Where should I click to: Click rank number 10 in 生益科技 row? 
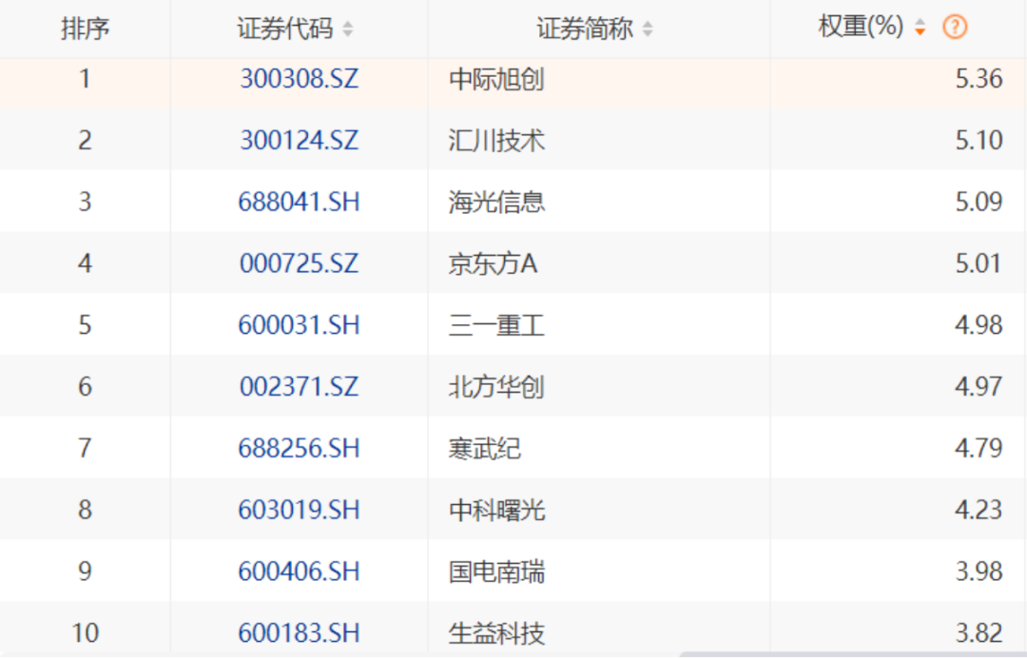click(x=85, y=633)
